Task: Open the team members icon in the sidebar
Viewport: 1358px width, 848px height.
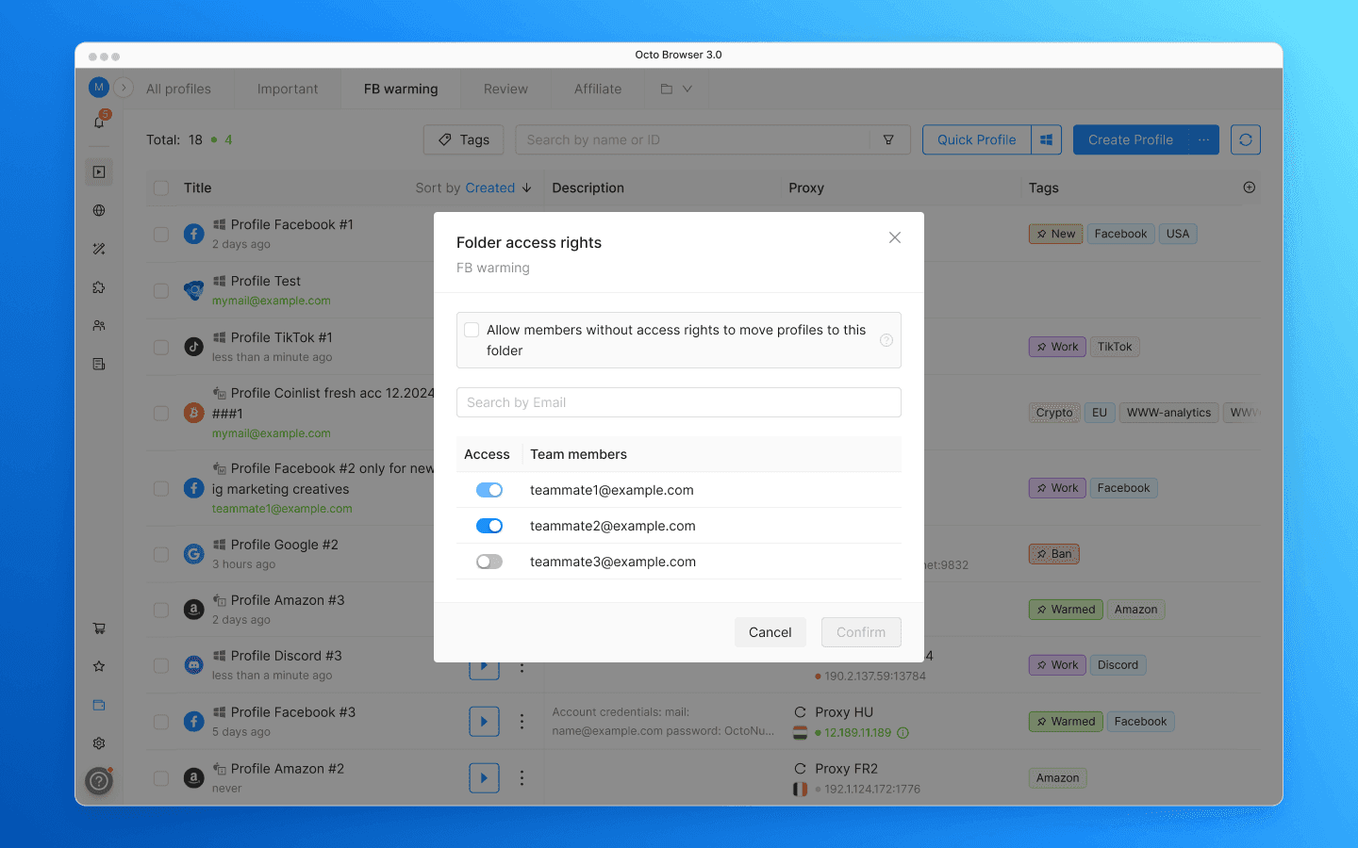Action: 99,326
